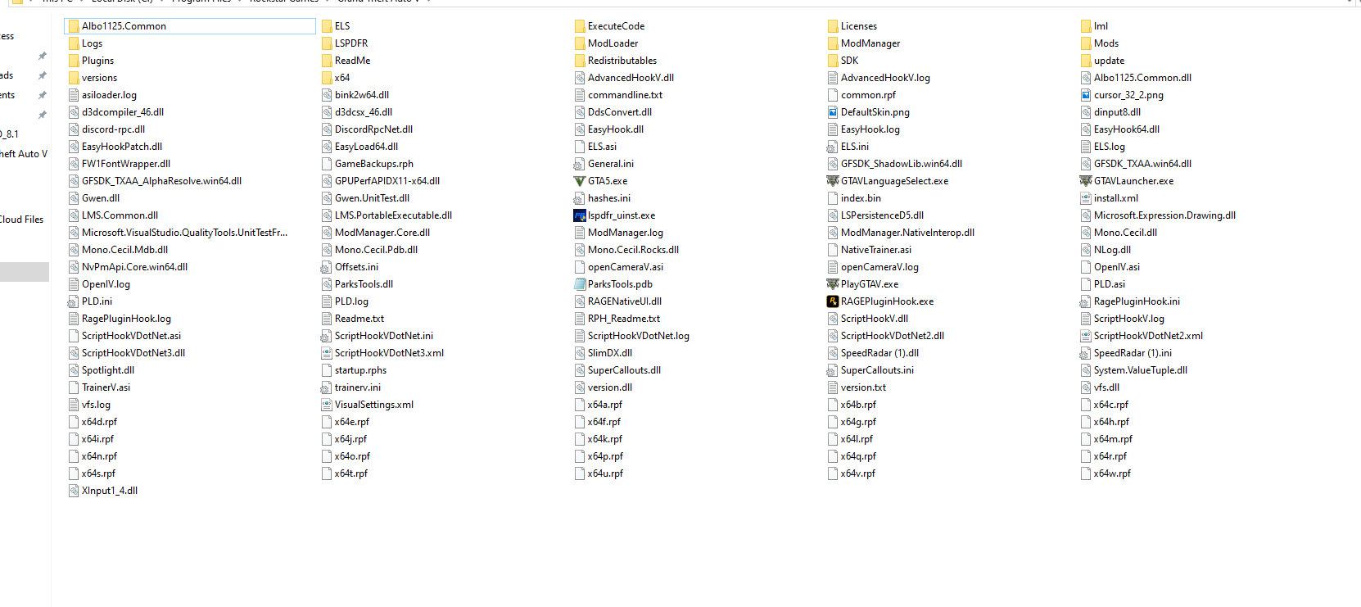Click the GTA5.exe application icon

[x=580, y=181]
